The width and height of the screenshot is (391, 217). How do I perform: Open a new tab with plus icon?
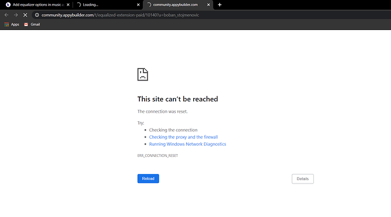click(220, 5)
